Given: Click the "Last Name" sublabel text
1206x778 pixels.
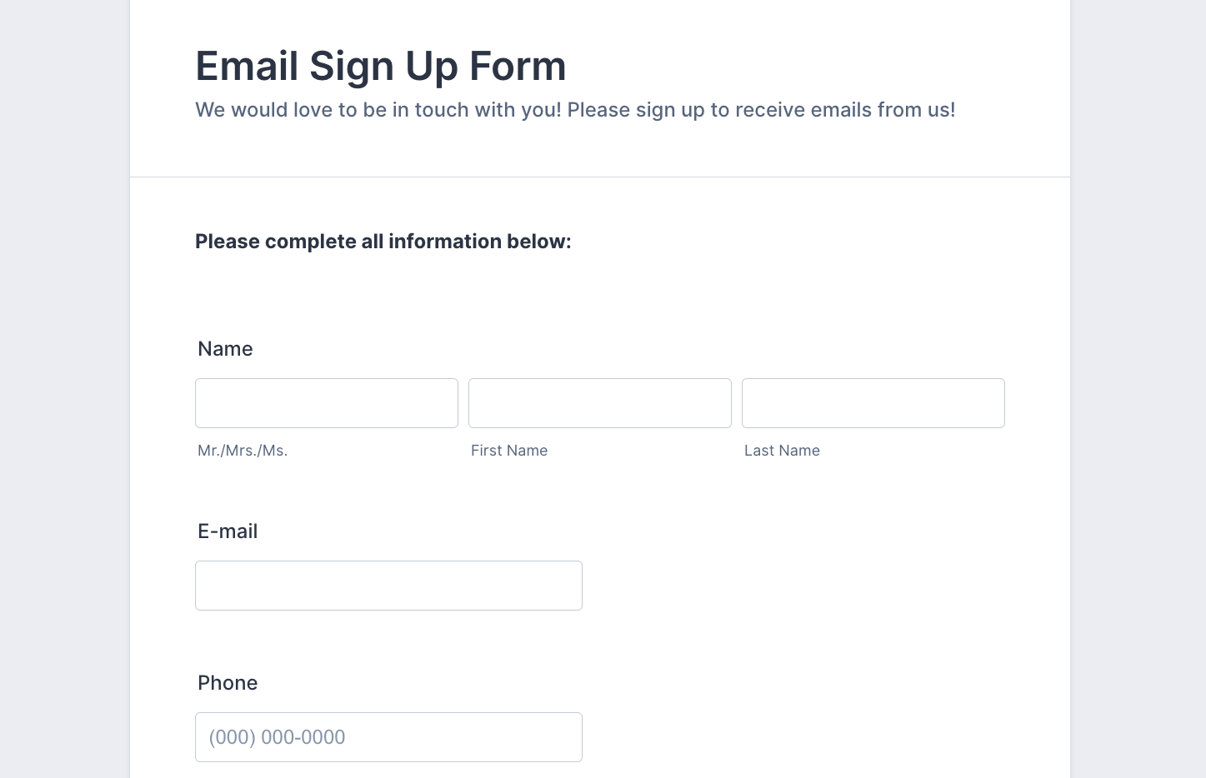Looking at the screenshot, I should tap(782, 451).
